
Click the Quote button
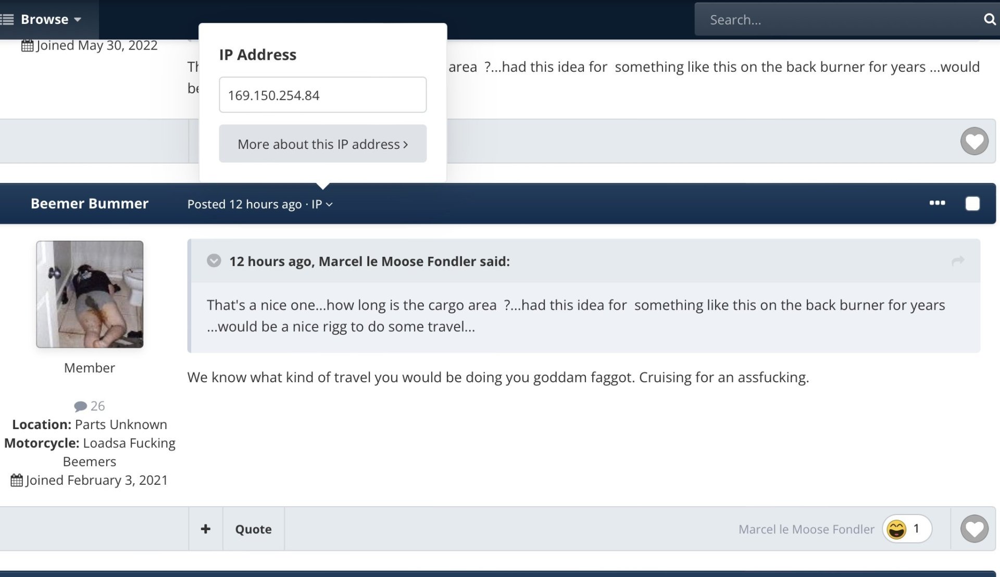click(x=253, y=529)
